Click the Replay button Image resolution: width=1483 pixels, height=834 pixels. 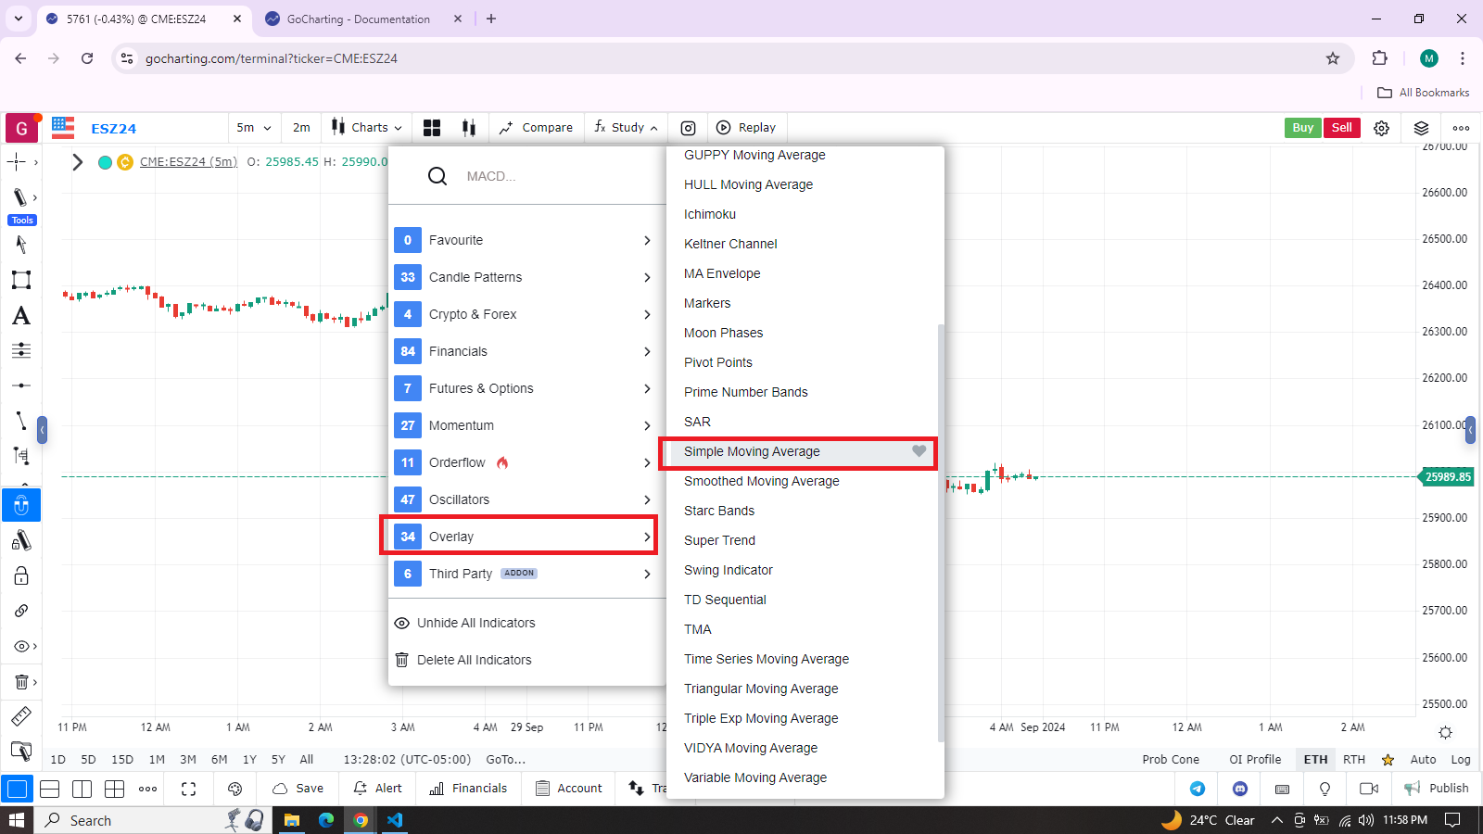click(746, 128)
